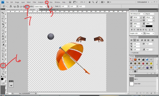Toggle the Hyphenate checkbox
Image resolution: width=159 pixels, height=96 pixels.
coord(131,53)
